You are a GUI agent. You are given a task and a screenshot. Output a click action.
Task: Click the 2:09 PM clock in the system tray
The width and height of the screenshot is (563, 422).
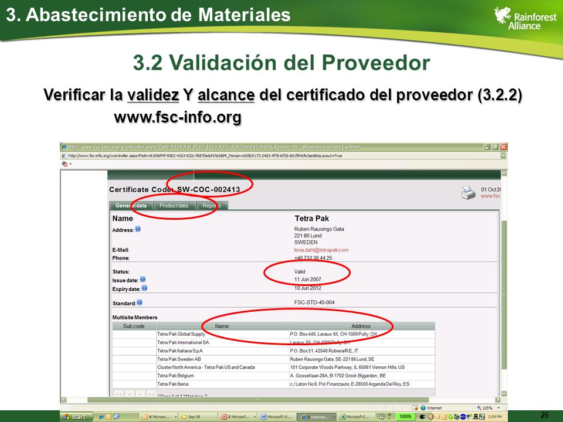(495, 417)
